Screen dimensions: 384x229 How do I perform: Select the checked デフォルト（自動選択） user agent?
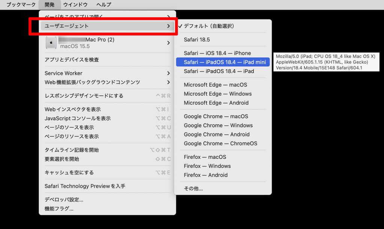click(x=223, y=26)
